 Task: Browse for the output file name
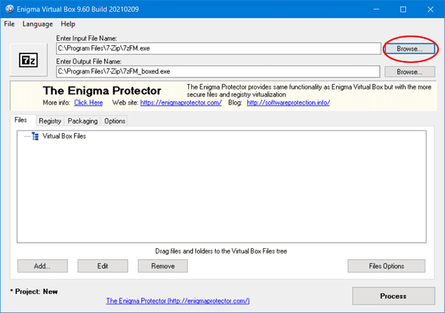409,71
